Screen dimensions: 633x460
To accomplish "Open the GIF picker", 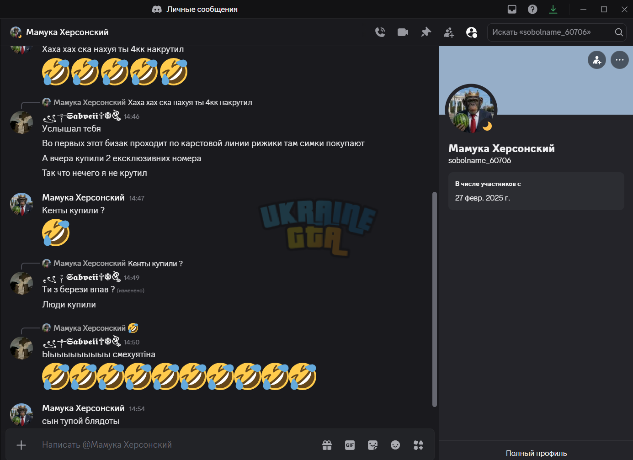I will coord(350,445).
